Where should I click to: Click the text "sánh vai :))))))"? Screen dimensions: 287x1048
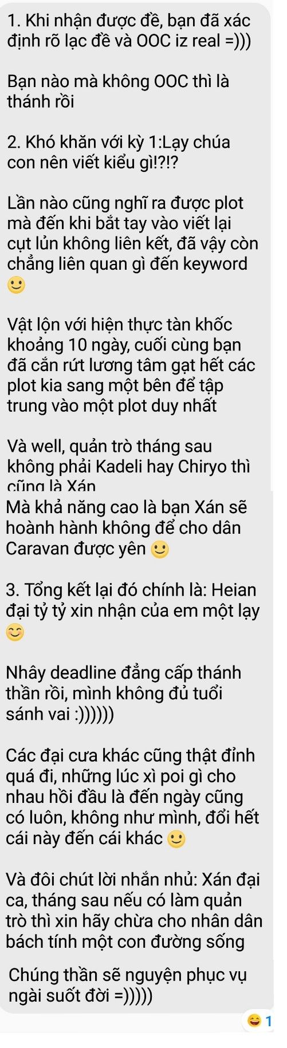[x=60, y=714]
